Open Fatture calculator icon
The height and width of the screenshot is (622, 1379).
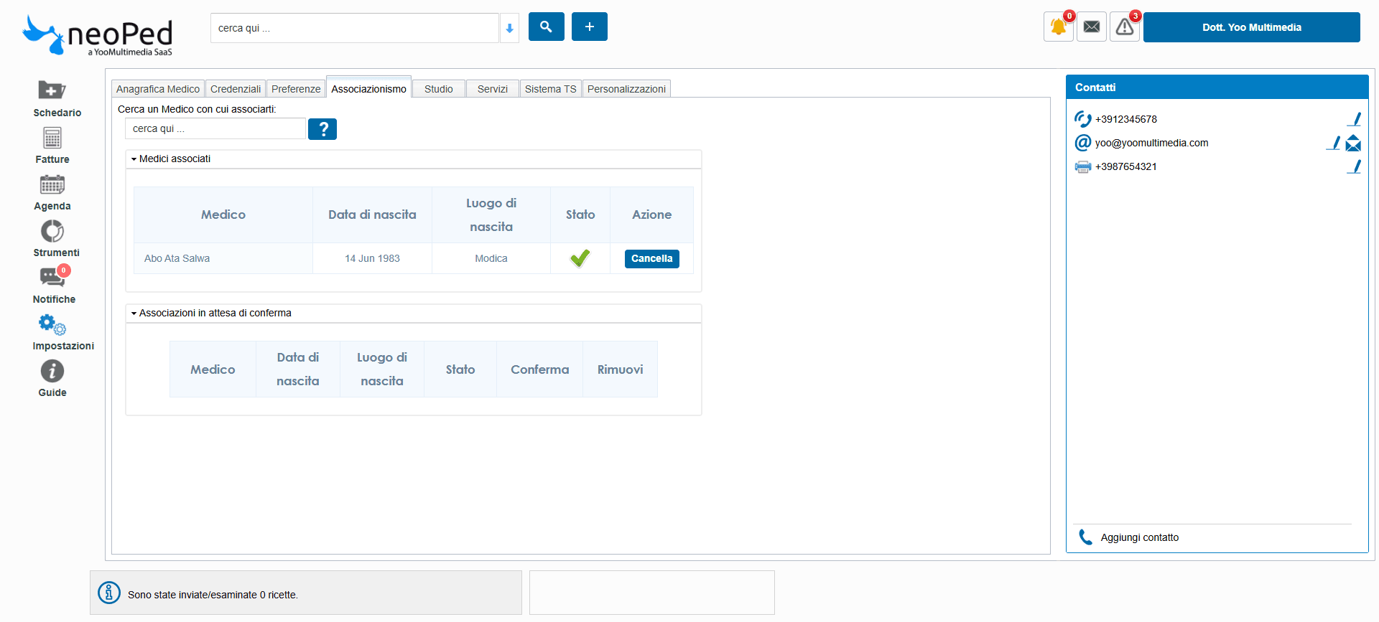(52, 138)
